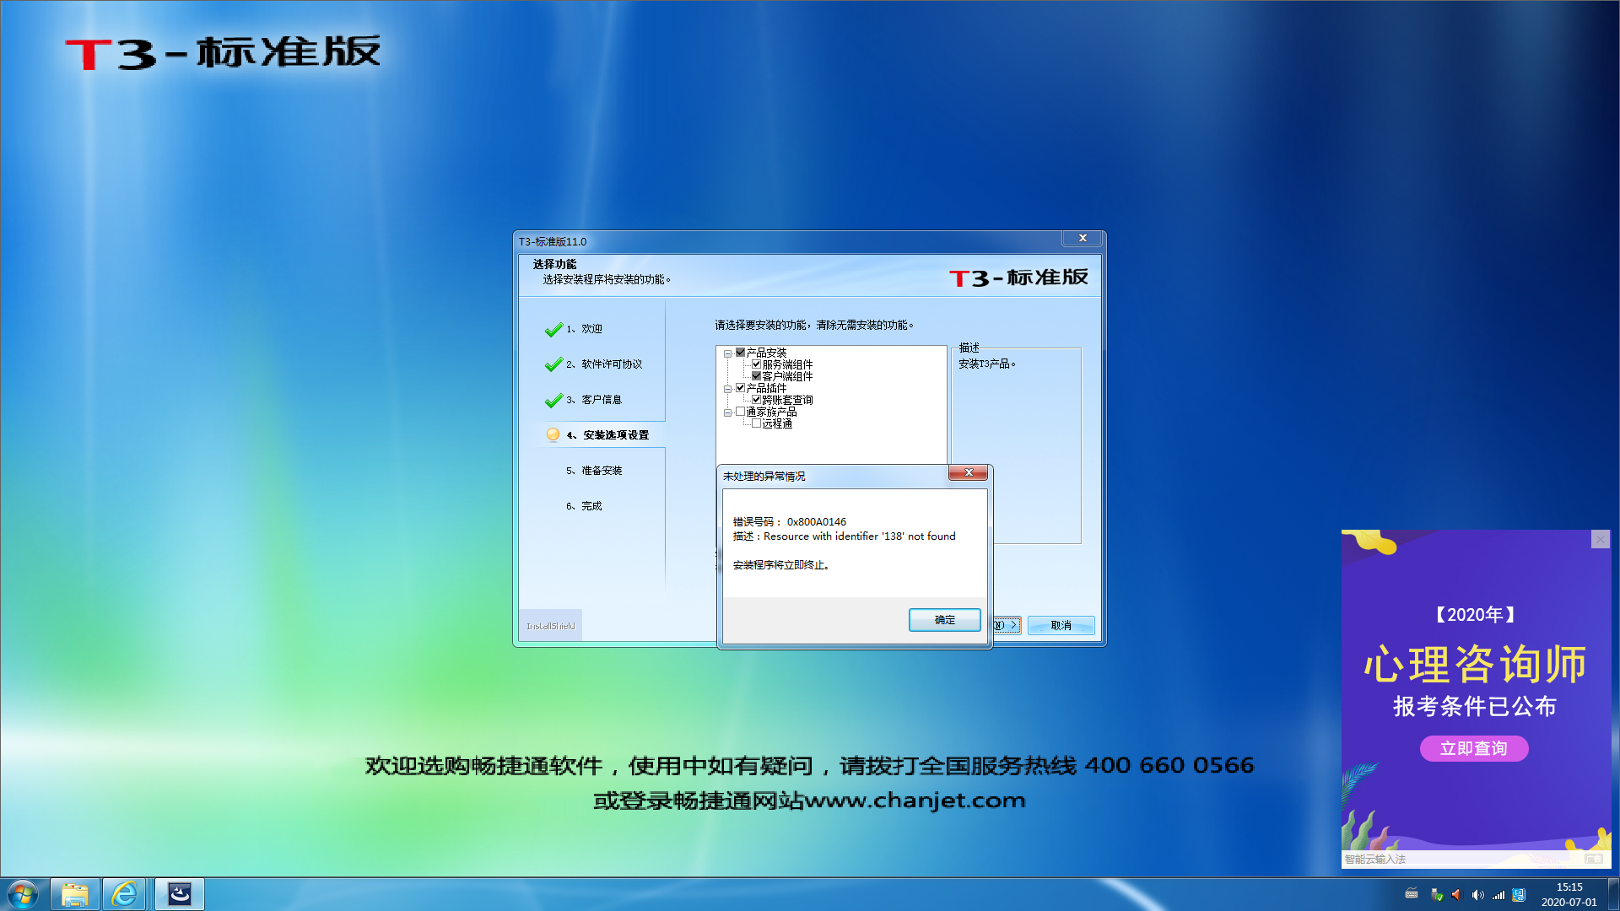This screenshot has height=911, width=1620.
Task: Click the 取消 button in installer
Action: [x=1061, y=626]
